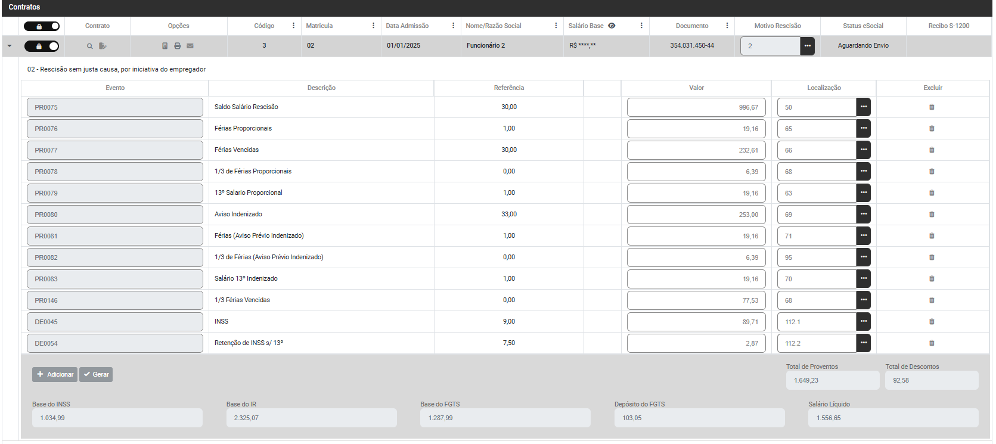Open location lookup beside 112.2
The width and height of the screenshot is (996, 444).
click(x=864, y=343)
